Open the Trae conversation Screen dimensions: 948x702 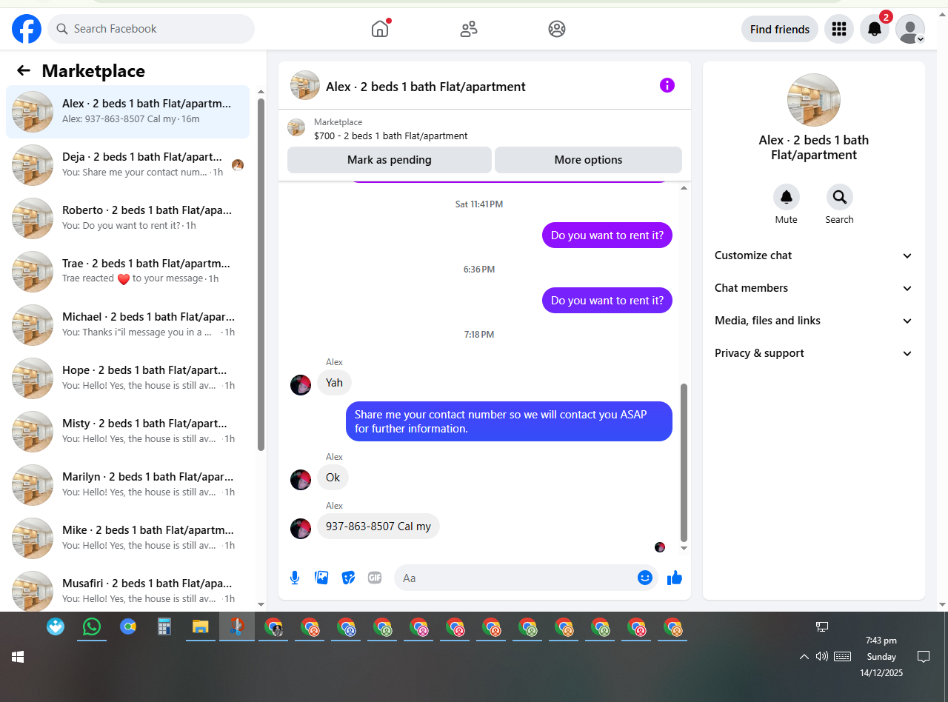click(x=127, y=272)
